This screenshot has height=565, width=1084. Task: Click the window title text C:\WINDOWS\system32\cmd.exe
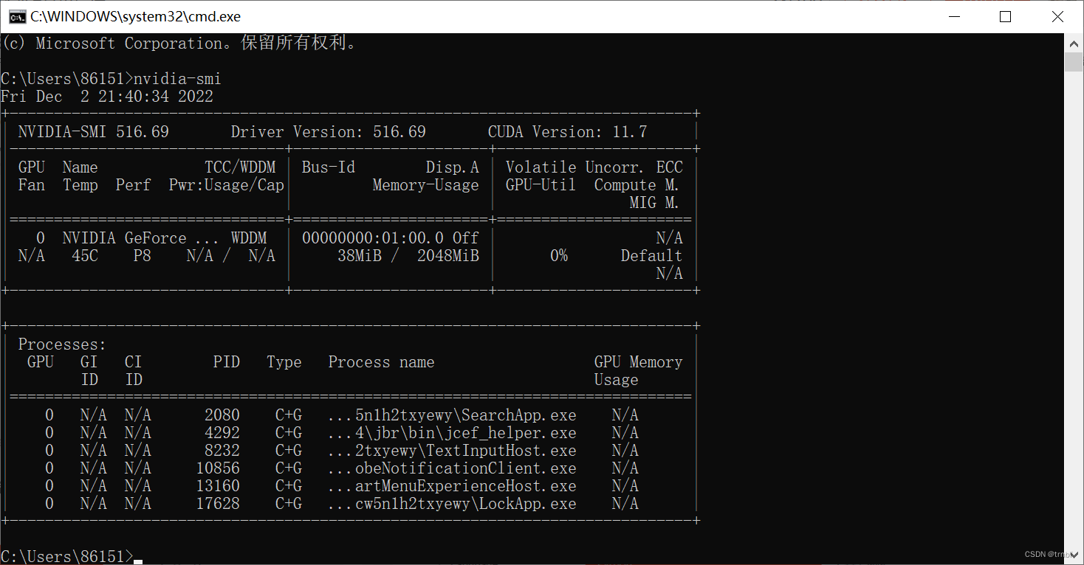tap(135, 16)
